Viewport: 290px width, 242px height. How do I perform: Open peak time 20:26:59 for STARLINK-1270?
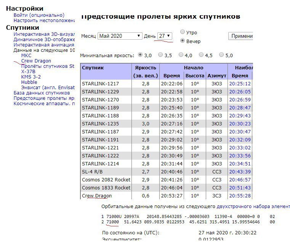point(240,100)
